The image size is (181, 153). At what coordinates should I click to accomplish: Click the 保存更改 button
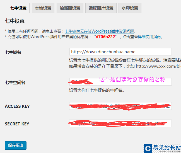tap(16, 145)
